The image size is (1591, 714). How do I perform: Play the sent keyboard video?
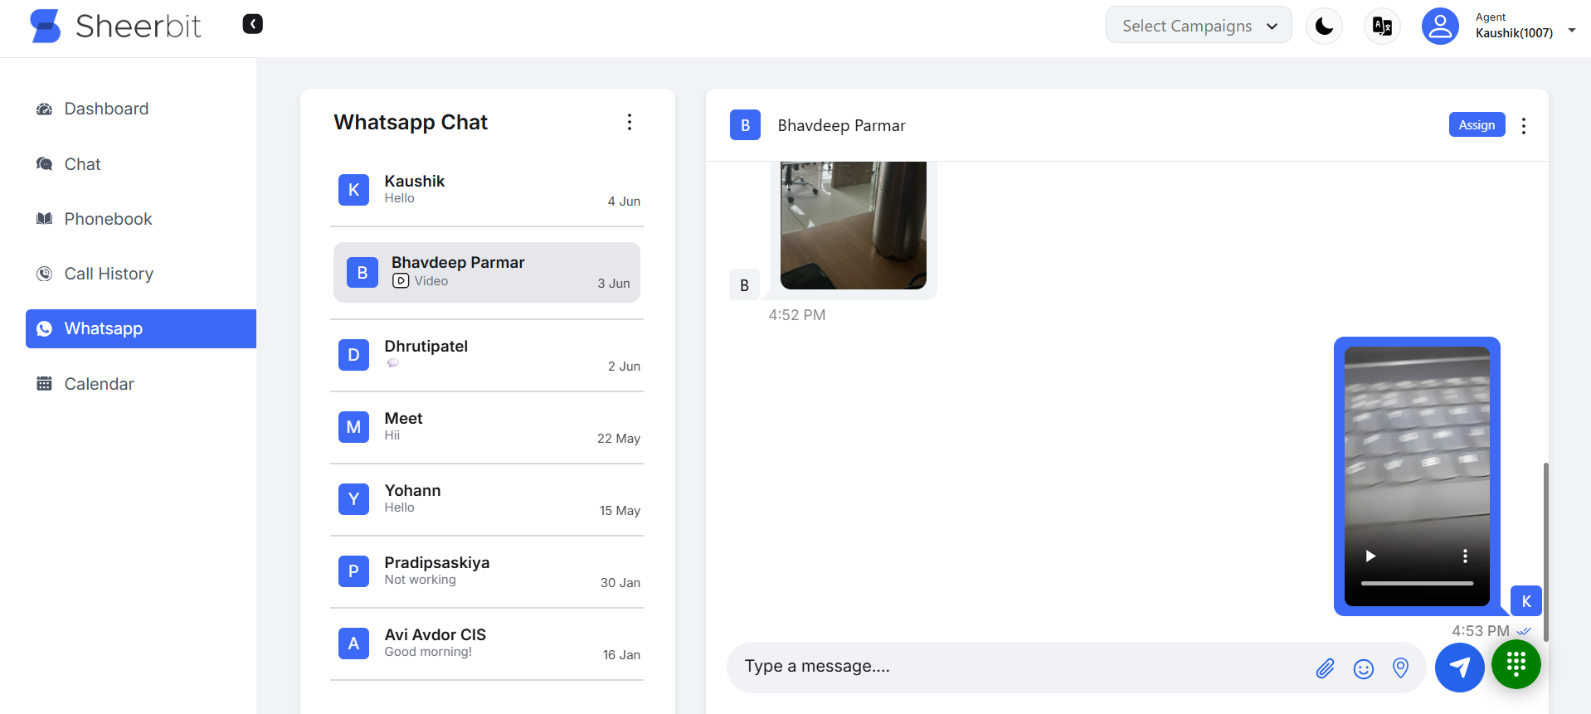1370,556
